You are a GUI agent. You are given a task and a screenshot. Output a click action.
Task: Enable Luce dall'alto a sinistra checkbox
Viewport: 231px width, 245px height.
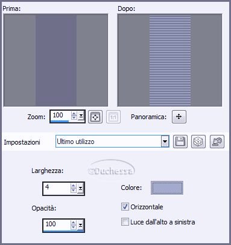[x=125, y=222]
